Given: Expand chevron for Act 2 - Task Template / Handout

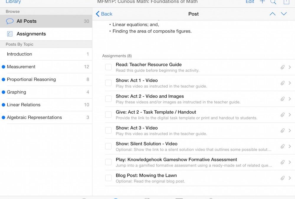Looking at the screenshot, I should (x=290, y=115).
